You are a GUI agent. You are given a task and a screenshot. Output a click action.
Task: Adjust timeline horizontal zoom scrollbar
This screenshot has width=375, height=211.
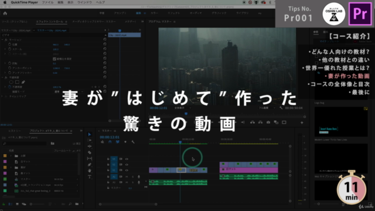(x=128, y=205)
